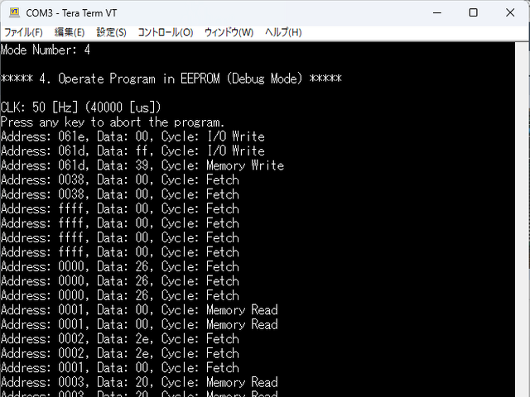Click the 'Mode Number: 4' terminal line
Screen dimensions: 530x397
46,50
